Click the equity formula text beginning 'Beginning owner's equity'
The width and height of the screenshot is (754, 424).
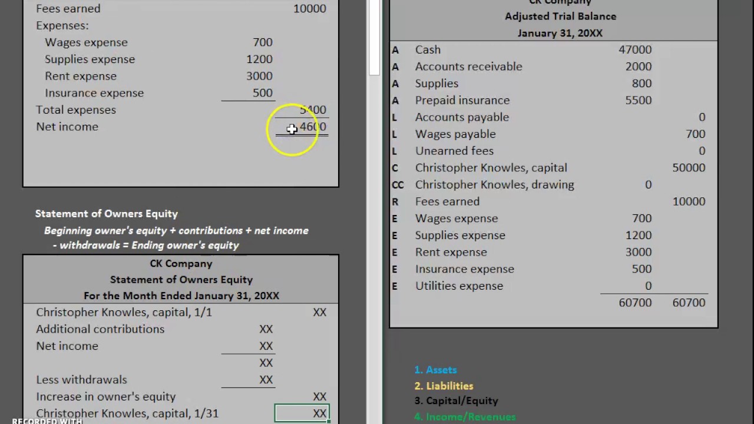coord(176,238)
